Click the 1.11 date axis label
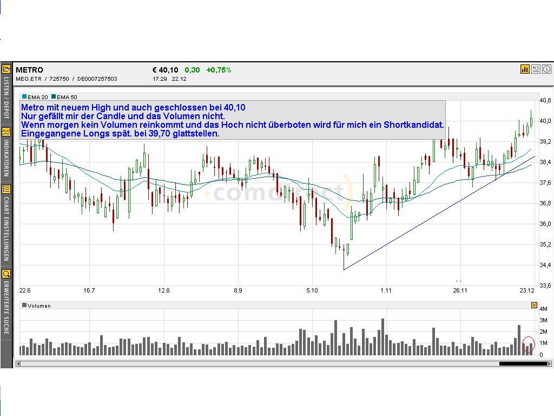The image size is (554, 416). 386,290
